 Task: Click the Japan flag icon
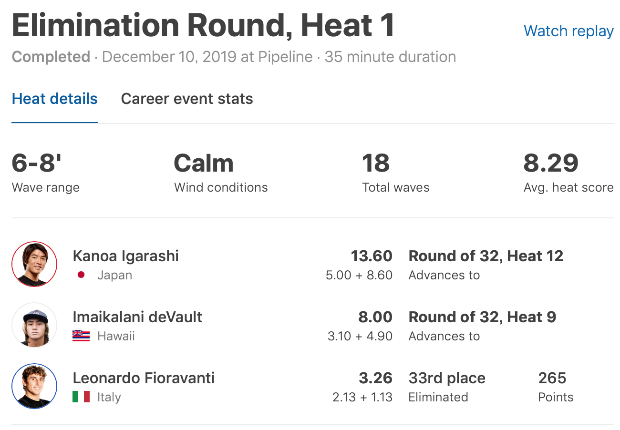(81, 275)
